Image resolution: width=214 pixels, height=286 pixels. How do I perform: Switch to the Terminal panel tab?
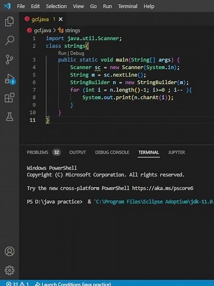click(149, 152)
